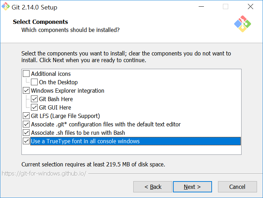263x198 pixels.
Task: Close the Git Setup window
Action: pos(250,7)
